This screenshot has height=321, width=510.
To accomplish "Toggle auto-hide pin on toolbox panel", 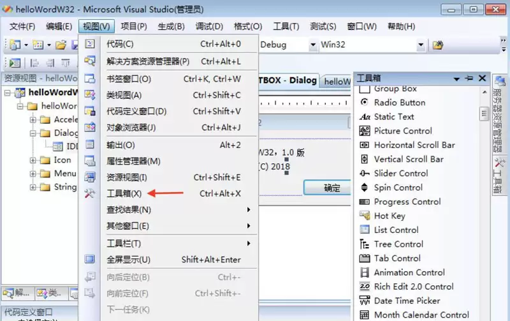I will (469, 78).
